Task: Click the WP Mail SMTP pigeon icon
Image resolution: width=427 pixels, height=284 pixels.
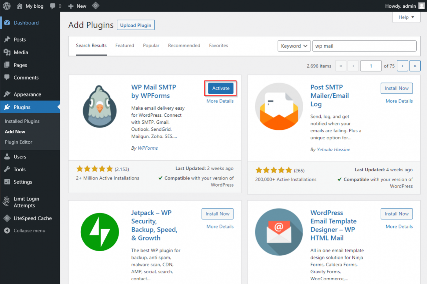Action: pos(99,106)
